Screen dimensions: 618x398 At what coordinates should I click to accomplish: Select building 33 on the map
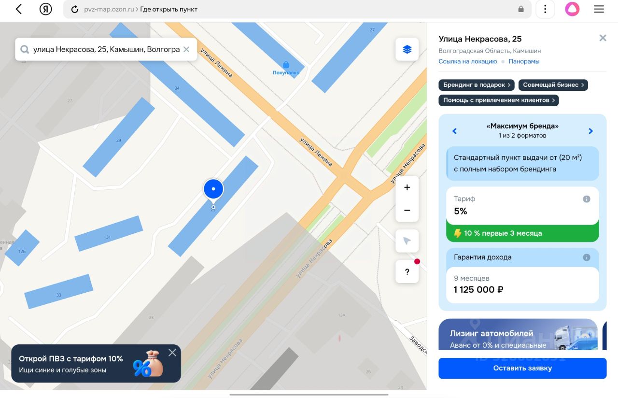(59, 291)
